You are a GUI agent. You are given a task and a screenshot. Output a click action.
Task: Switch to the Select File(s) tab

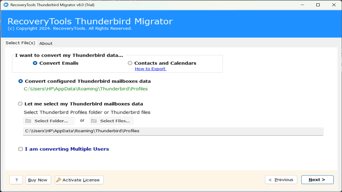[20, 43]
